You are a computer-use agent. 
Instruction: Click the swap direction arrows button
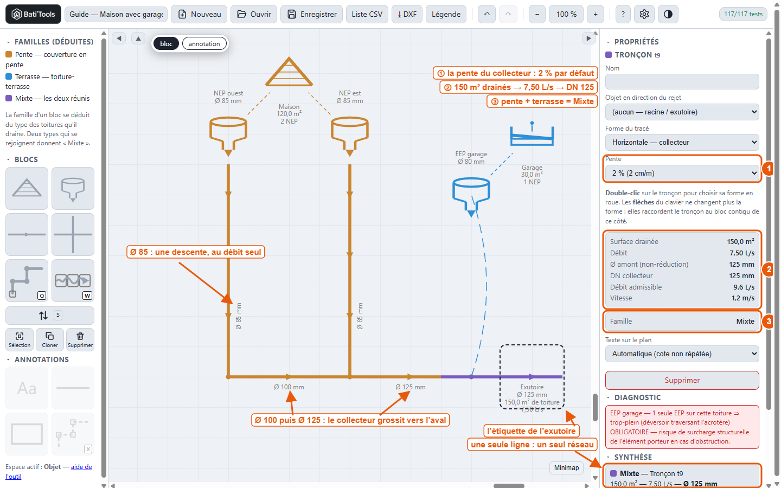(x=49, y=315)
